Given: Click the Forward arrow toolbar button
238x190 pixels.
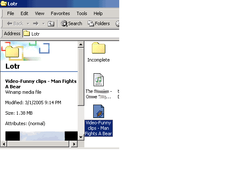Looking at the screenshot, I should click(36, 23).
